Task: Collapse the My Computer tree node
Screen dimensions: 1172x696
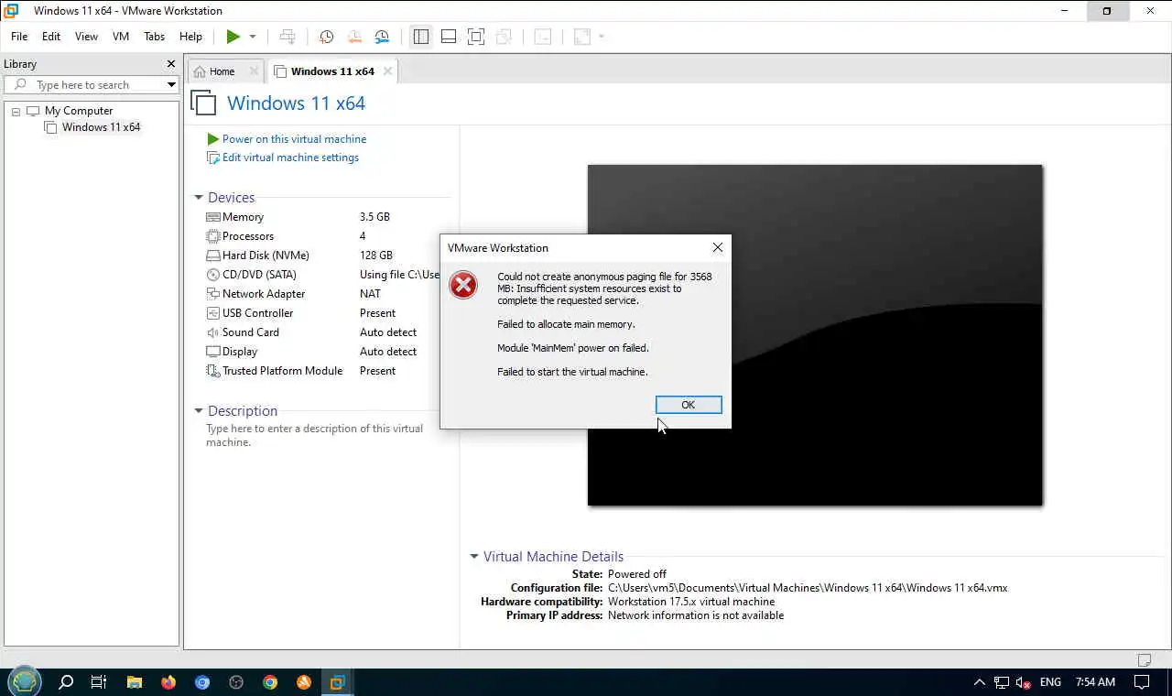Action: pyautogui.click(x=16, y=111)
